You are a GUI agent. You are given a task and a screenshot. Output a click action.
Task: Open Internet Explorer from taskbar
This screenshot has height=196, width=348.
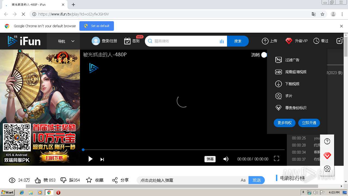[x=22, y=192]
